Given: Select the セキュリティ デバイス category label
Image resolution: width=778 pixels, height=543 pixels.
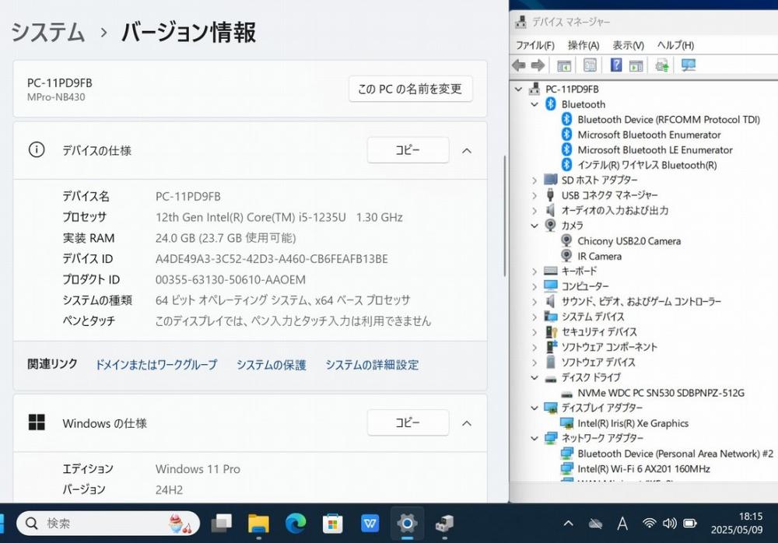Looking at the screenshot, I should [x=599, y=332].
